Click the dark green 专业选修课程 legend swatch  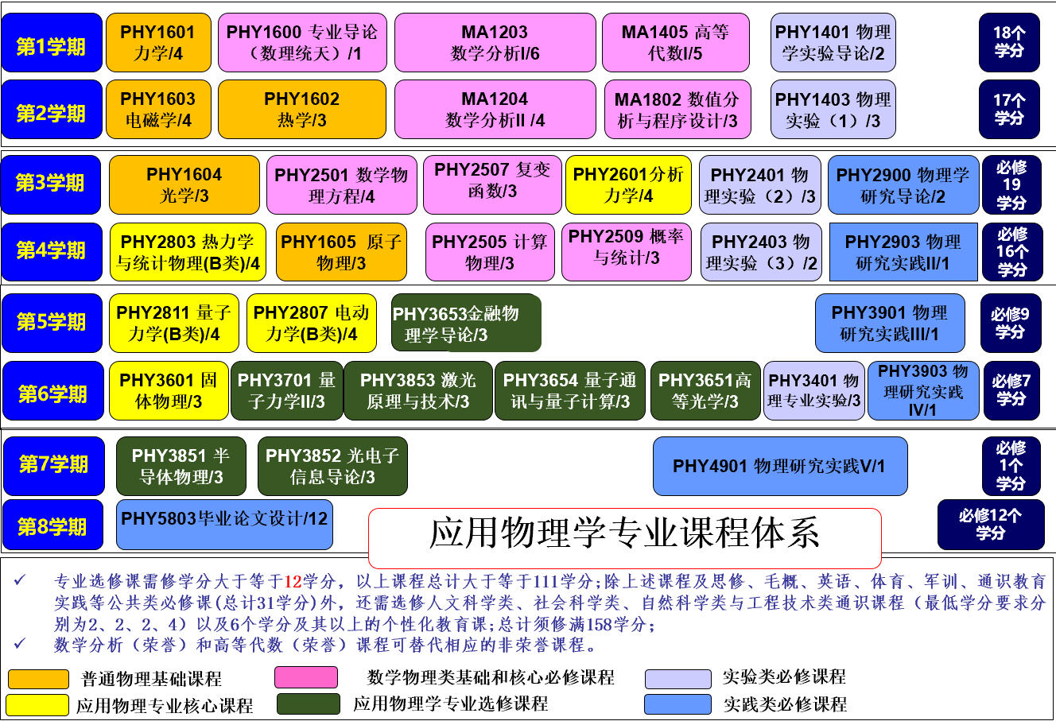tap(309, 704)
